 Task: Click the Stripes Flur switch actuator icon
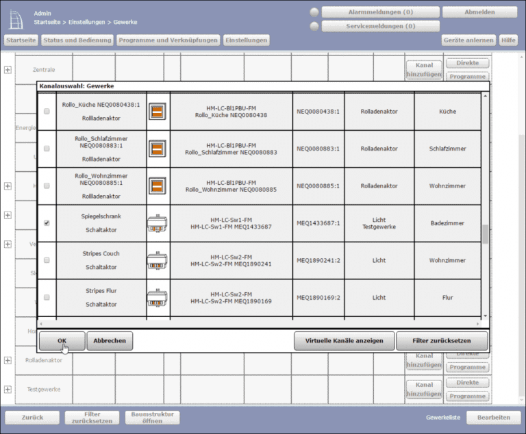pyautogui.click(x=157, y=298)
